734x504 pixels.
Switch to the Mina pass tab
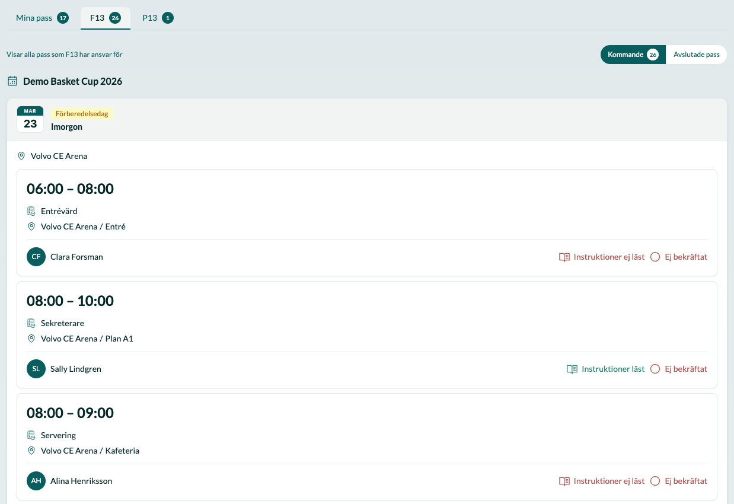click(42, 18)
